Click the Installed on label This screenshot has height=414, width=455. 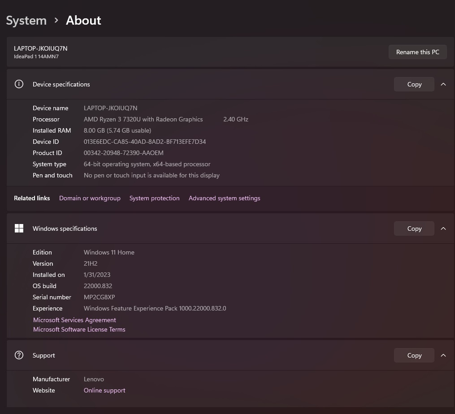48,275
